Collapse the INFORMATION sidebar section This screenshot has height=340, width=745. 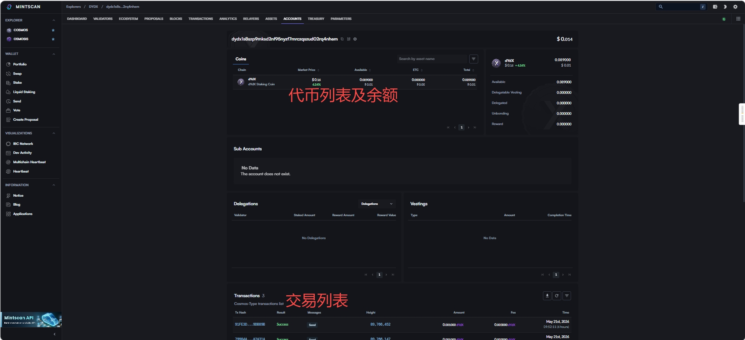coord(54,185)
